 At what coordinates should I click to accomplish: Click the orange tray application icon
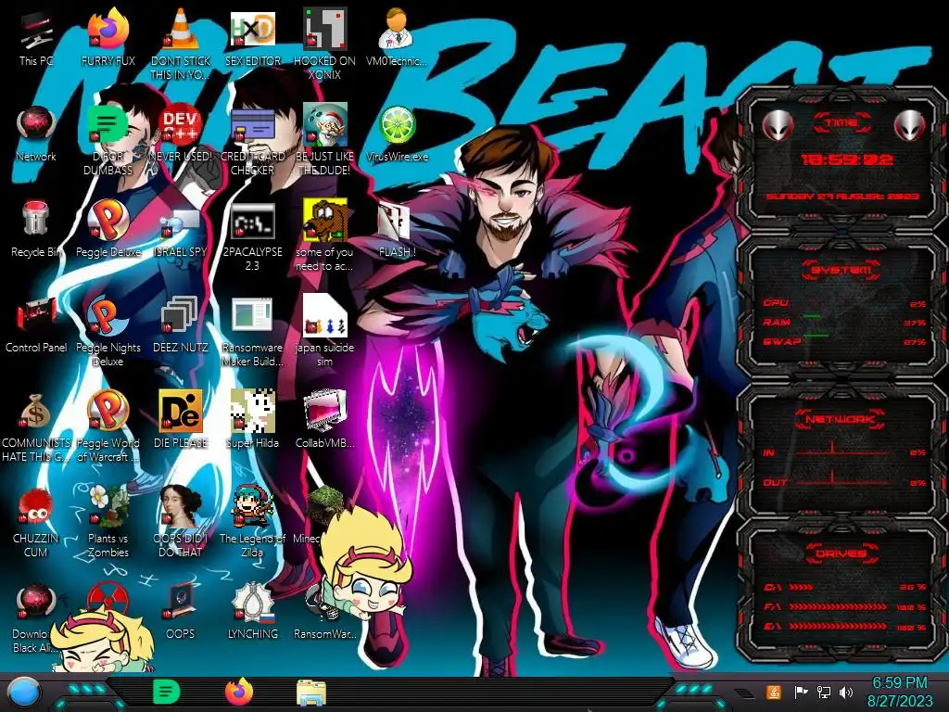[774, 692]
